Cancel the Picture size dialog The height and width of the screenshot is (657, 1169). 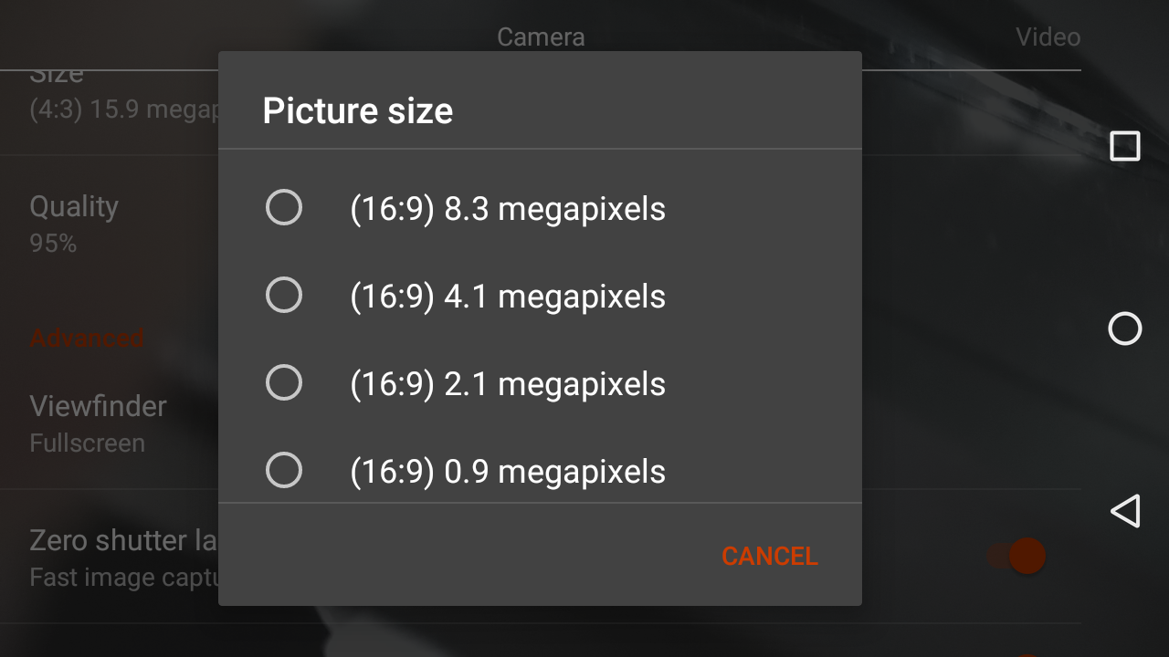point(770,556)
